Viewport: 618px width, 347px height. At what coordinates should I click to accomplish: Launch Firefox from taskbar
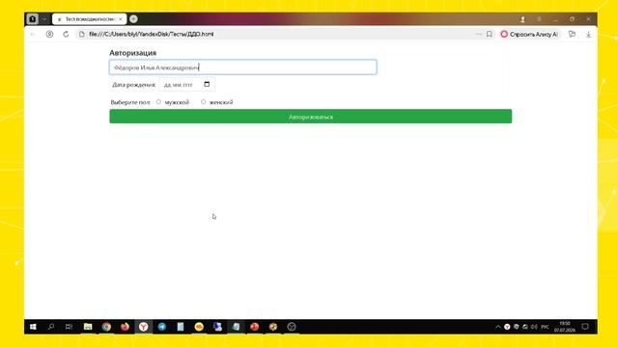[x=125, y=327]
